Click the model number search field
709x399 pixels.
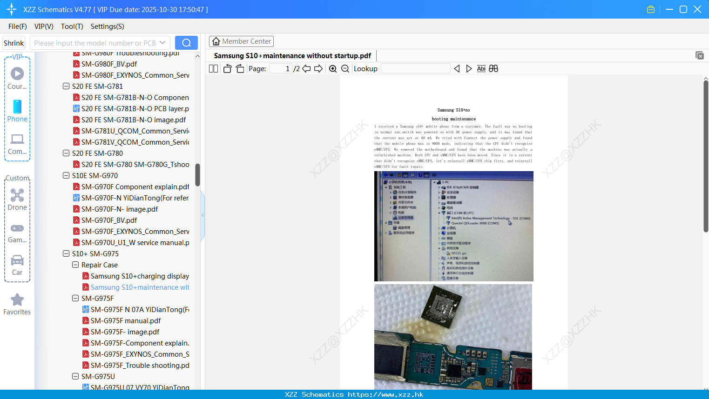point(95,43)
